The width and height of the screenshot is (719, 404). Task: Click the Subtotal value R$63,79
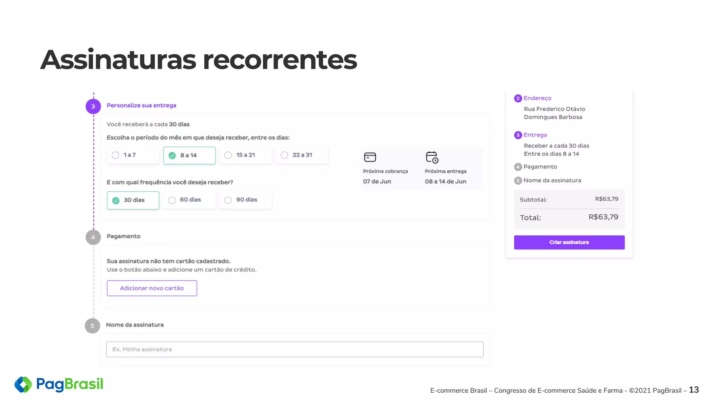click(607, 199)
